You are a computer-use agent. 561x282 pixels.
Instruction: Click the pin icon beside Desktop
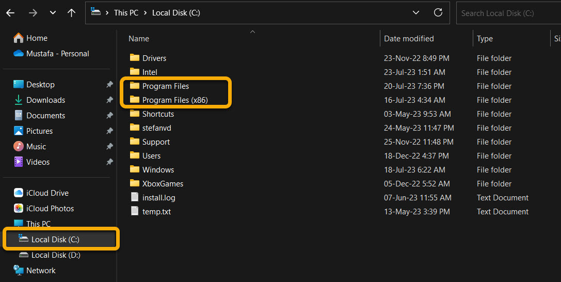coord(109,85)
